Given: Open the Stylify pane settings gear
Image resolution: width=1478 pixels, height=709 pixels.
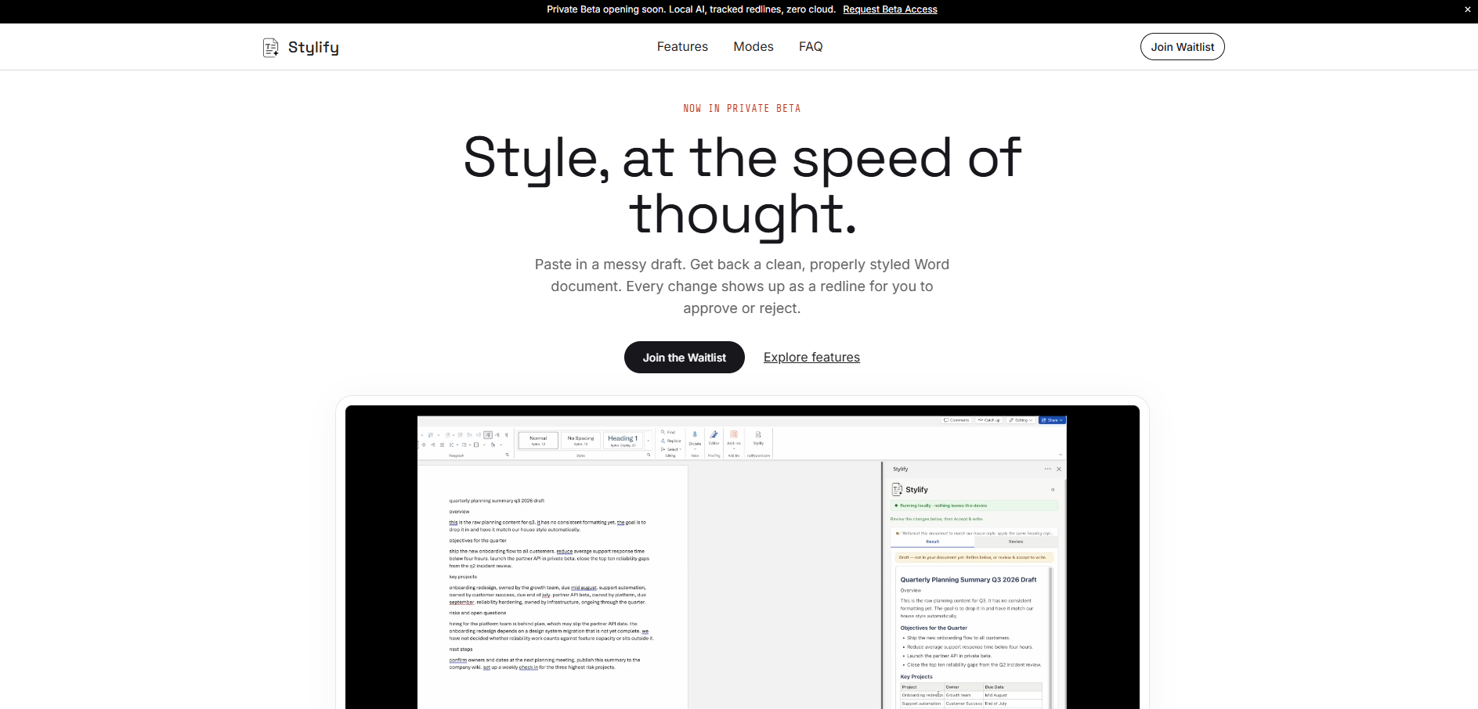Looking at the screenshot, I should tap(1053, 490).
